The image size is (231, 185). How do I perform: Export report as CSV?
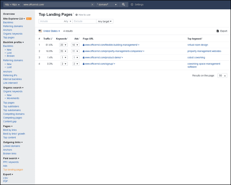[5, 178]
